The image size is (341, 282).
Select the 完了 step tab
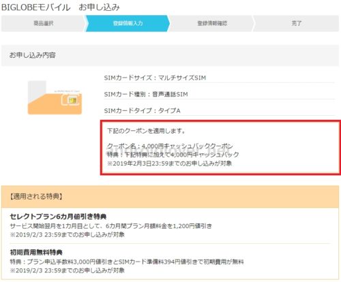[x=297, y=23]
